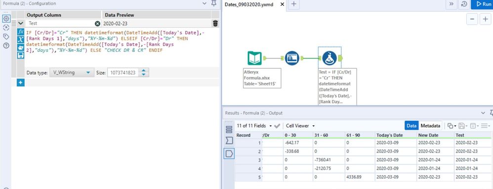Grab the Test expression reorder handle
This screenshot has height=189, width=493.
13,24
